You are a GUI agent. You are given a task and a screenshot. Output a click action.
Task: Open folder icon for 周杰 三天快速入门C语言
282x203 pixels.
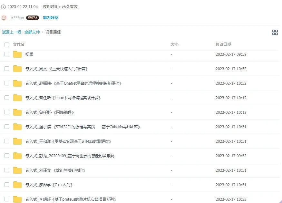pos(17,69)
